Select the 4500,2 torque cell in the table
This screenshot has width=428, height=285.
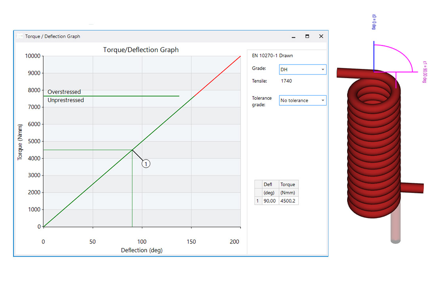(288, 201)
